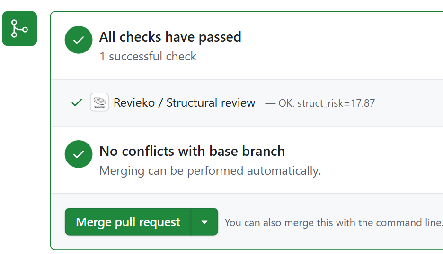Screen dimensions: 443x254
Task: Open the "Structural review" check title
Action: (211, 102)
